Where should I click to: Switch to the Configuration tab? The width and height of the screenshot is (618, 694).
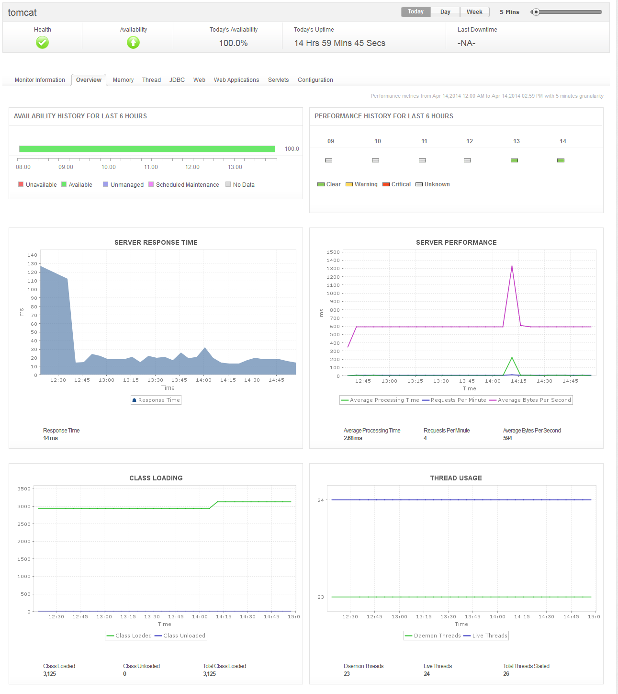pyautogui.click(x=315, y=80)
